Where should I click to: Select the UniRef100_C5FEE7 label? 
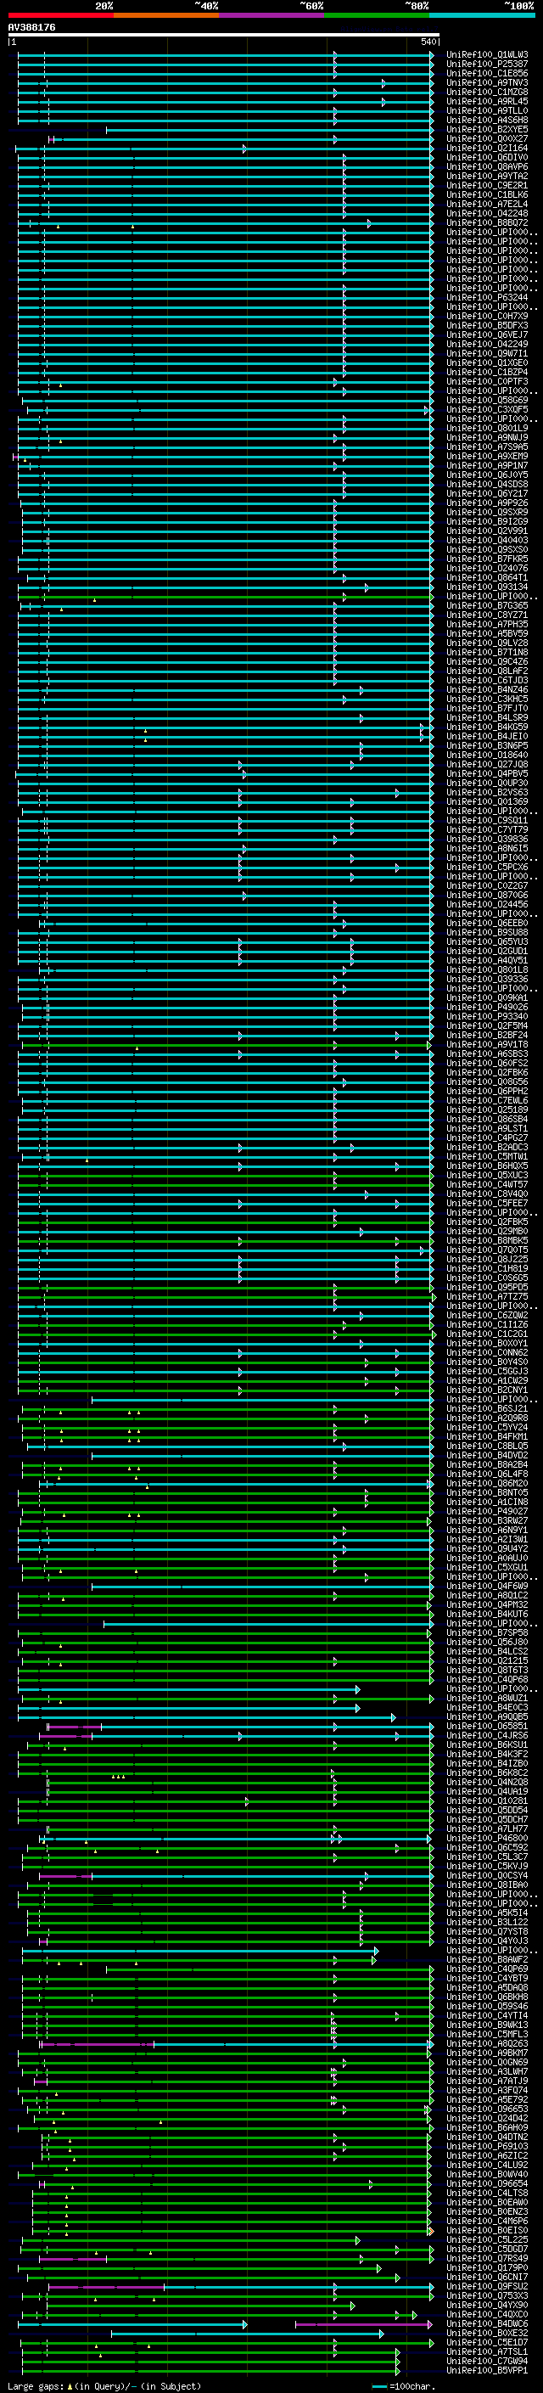(x=487, y=1203)
